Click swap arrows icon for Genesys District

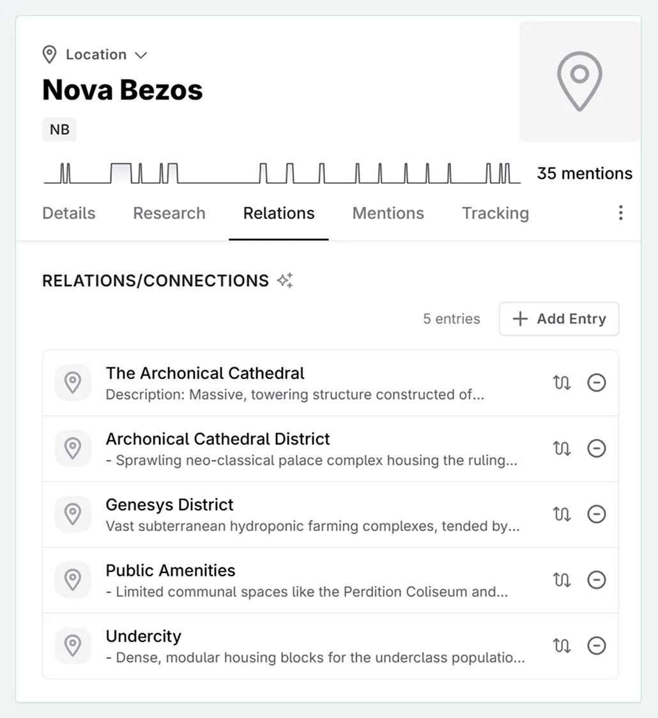562,514
